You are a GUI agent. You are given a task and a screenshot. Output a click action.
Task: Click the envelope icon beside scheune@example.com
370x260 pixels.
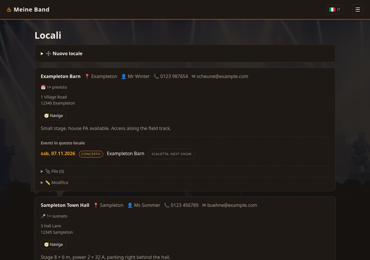click(x=194, y=76)
